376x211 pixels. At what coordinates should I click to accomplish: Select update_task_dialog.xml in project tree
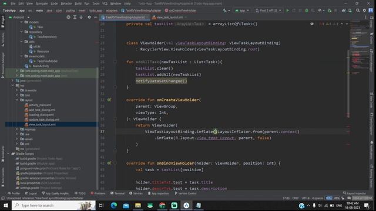pos(44,120)
